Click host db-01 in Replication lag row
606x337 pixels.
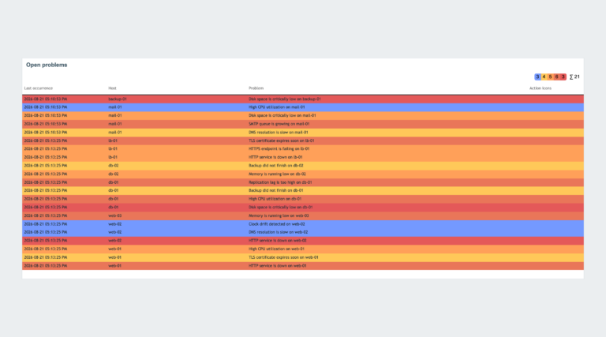[114, 182]
